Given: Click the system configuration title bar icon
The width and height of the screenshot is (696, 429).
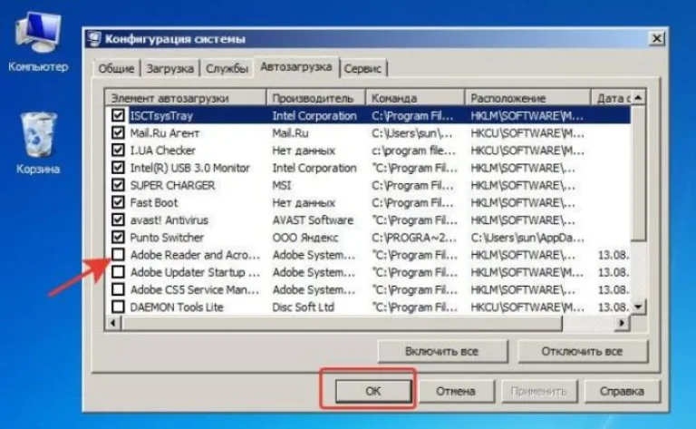Looking at the screenshot, I should [94, 39].
